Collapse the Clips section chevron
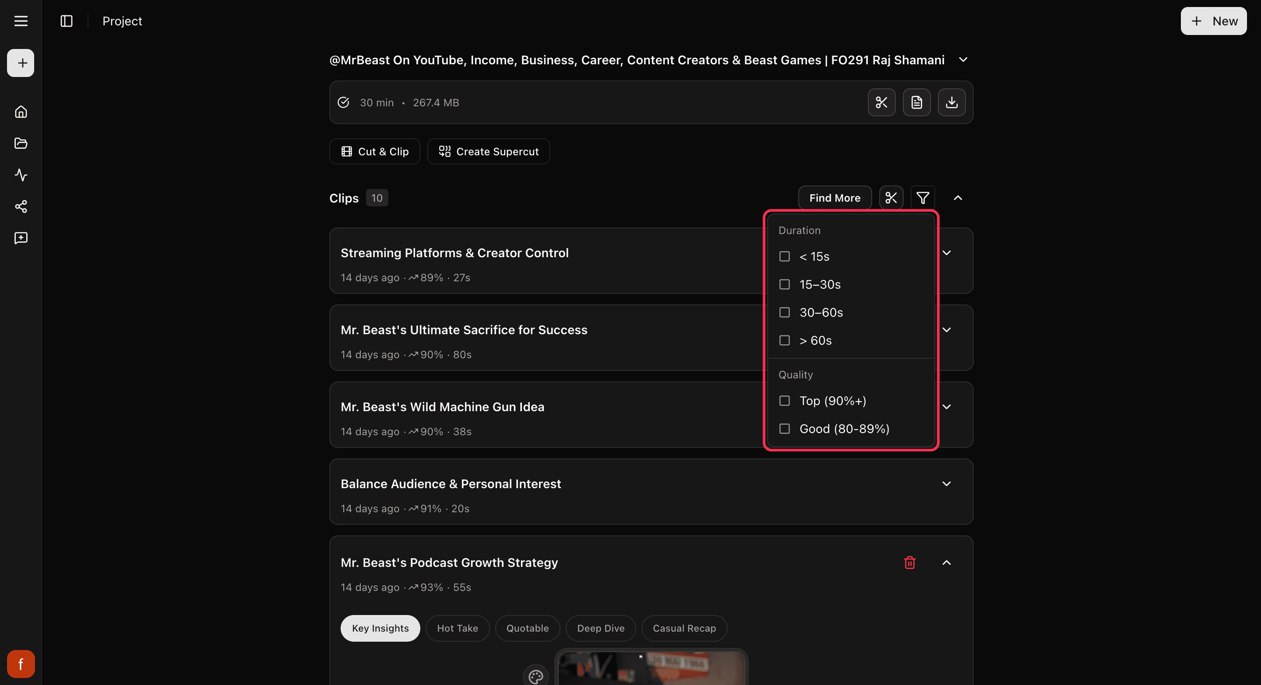 [958, 198]
